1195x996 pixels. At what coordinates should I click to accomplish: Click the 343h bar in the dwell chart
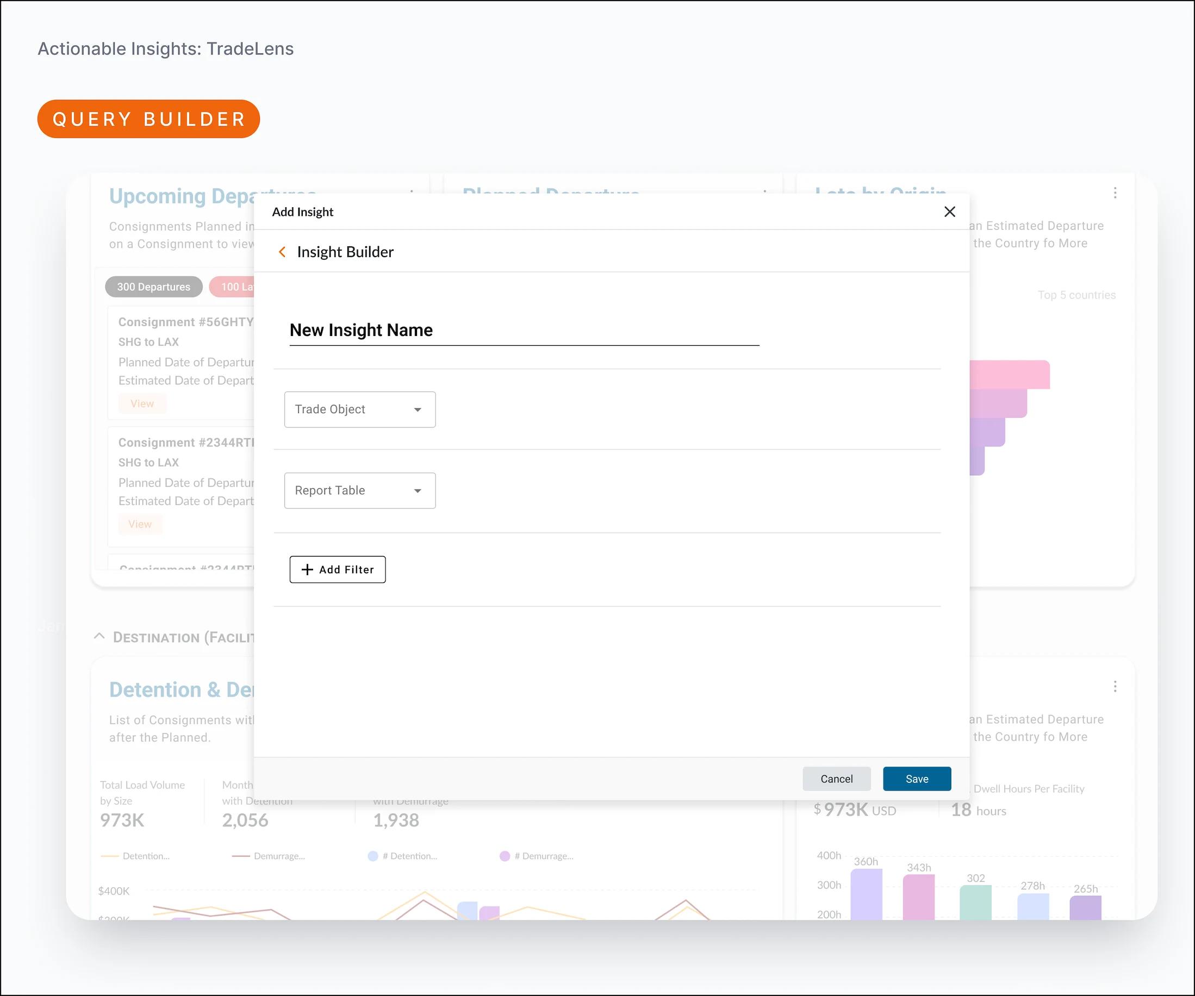(x=918, y=897)
